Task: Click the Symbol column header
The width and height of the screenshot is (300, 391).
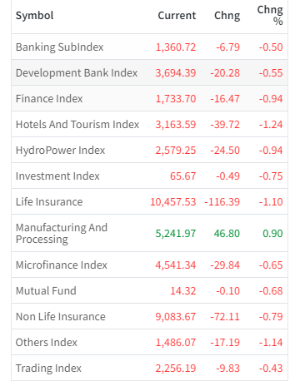Action: pos(34,16)
